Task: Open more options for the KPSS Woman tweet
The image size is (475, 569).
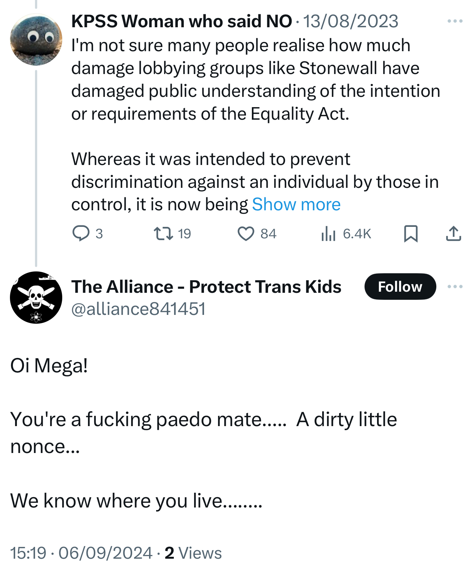Action: tap(455, 21)
